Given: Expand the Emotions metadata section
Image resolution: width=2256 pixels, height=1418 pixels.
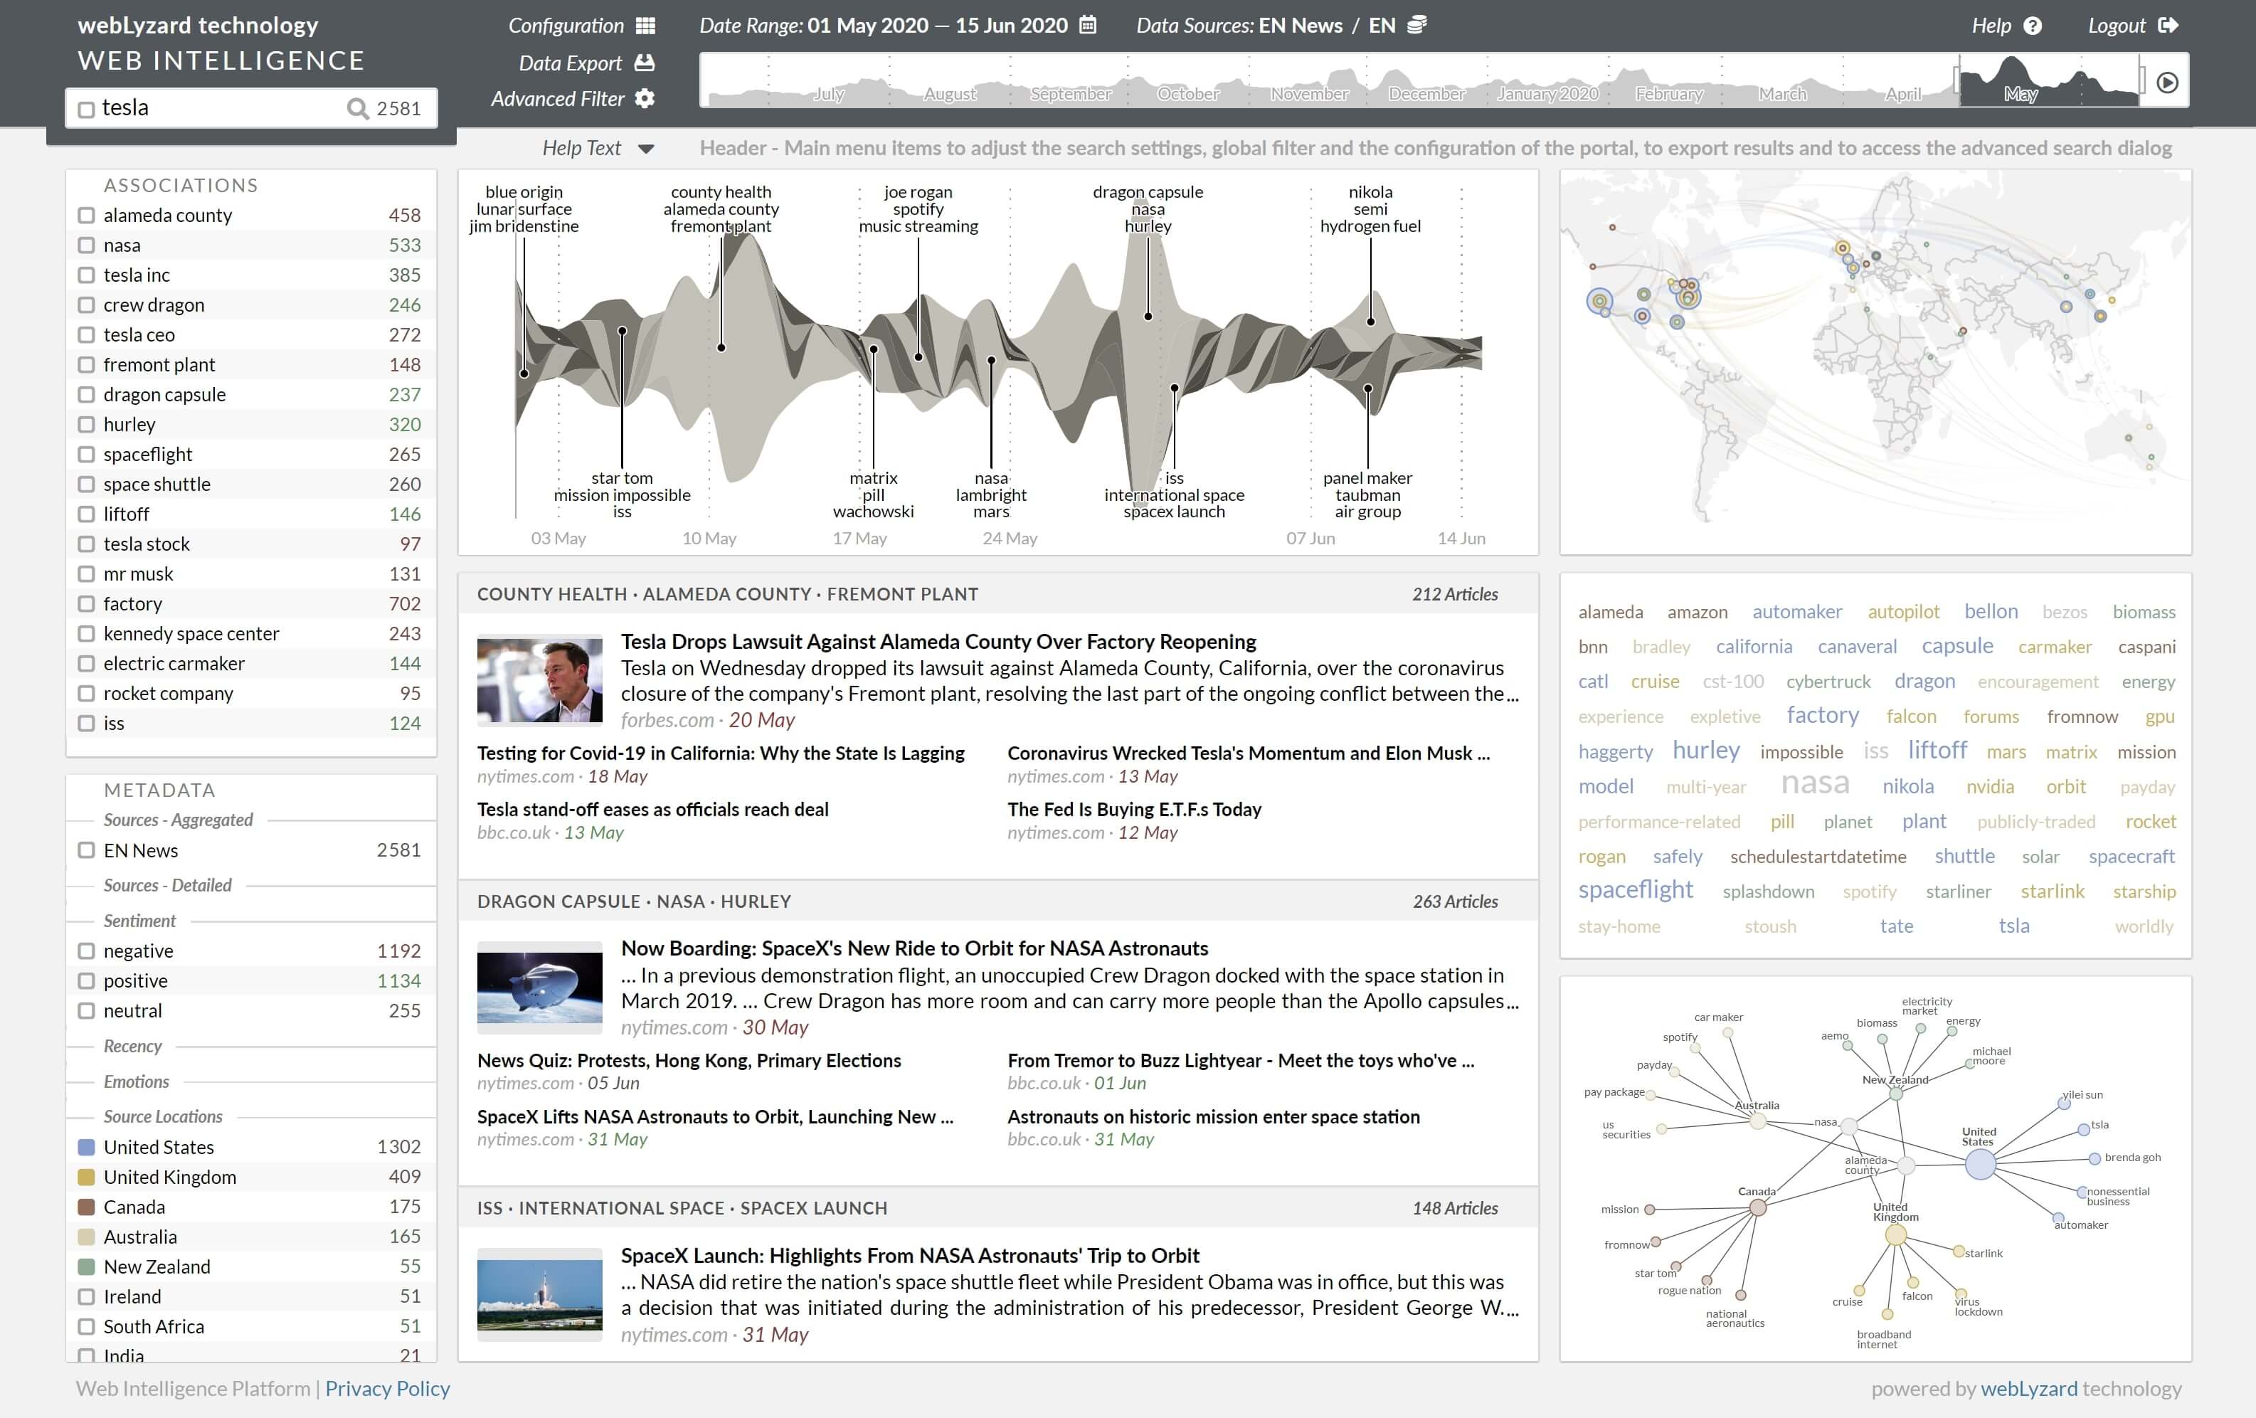Looking at the screenshot, I should [137, 1081].
